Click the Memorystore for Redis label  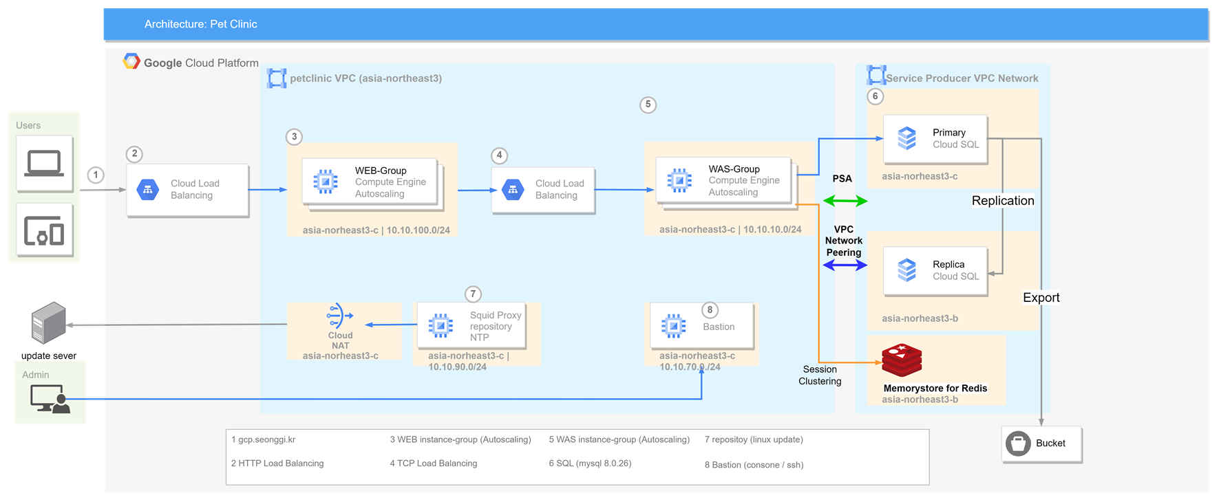click(x=935, y=389)
